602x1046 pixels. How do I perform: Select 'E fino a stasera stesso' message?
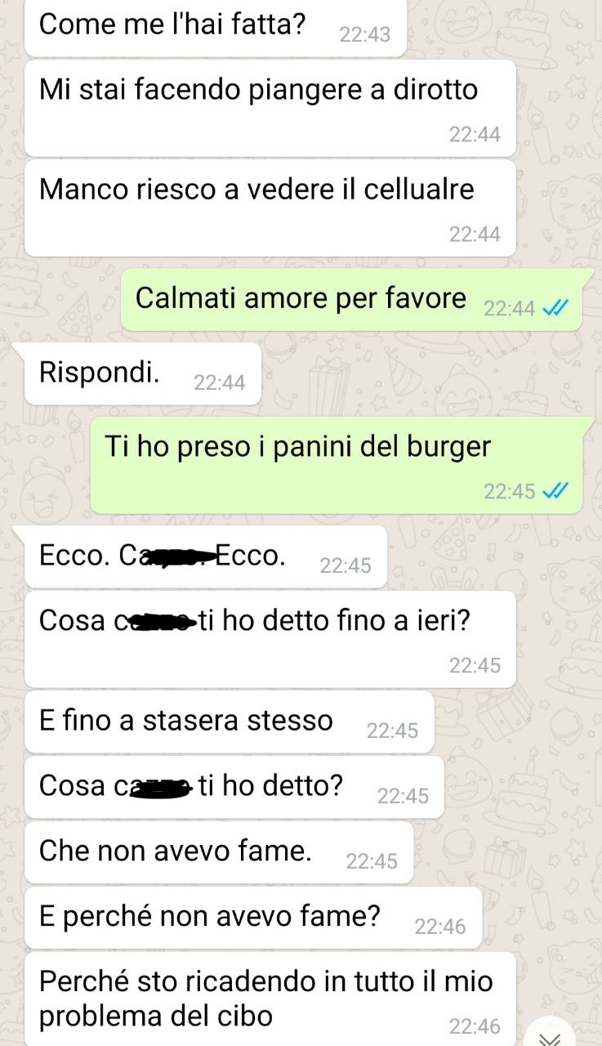tap(230, 722)
